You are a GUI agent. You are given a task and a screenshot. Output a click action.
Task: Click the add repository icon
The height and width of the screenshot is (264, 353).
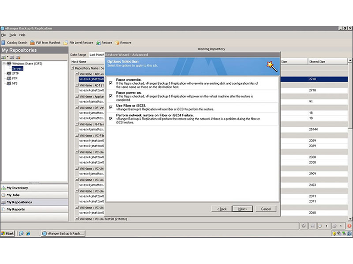4,57
